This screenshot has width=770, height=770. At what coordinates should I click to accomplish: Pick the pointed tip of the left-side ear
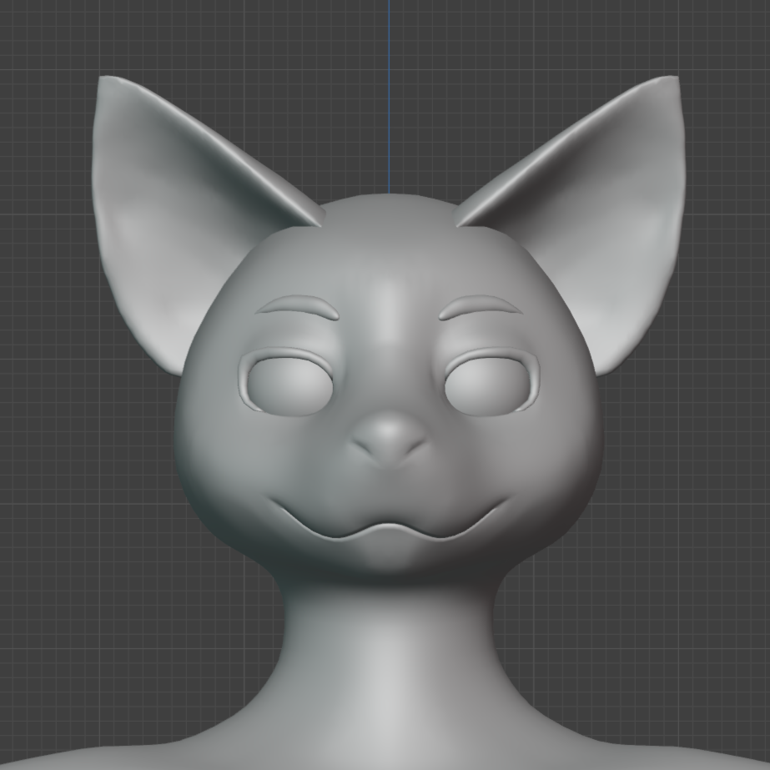click(102, 80)
